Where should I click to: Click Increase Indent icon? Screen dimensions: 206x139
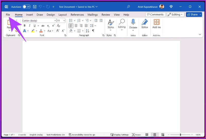pyautogui.click(x=101, y=21)
